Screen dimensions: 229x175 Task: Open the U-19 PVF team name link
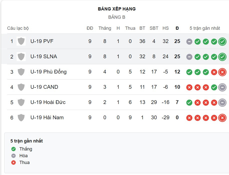[42, 41]
